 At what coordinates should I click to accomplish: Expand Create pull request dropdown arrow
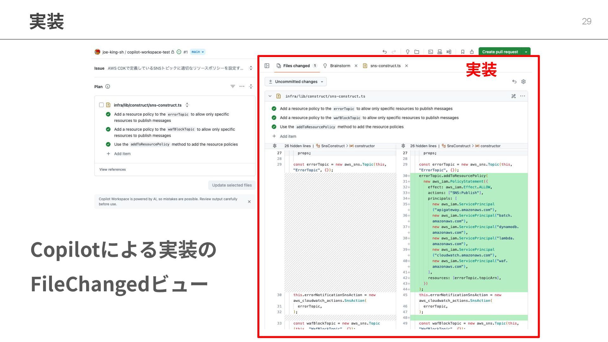click(x=526, y=52)
